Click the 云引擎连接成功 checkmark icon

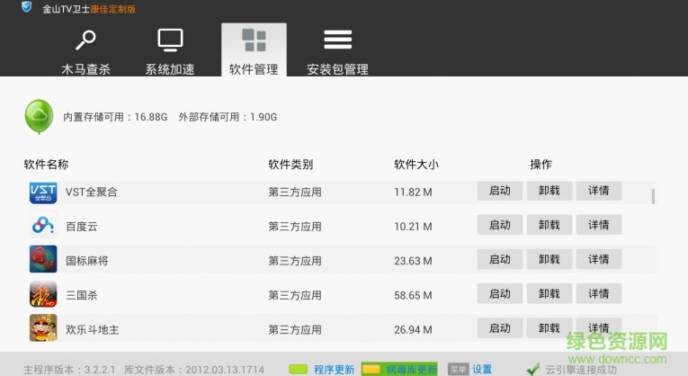click(533, 369)
